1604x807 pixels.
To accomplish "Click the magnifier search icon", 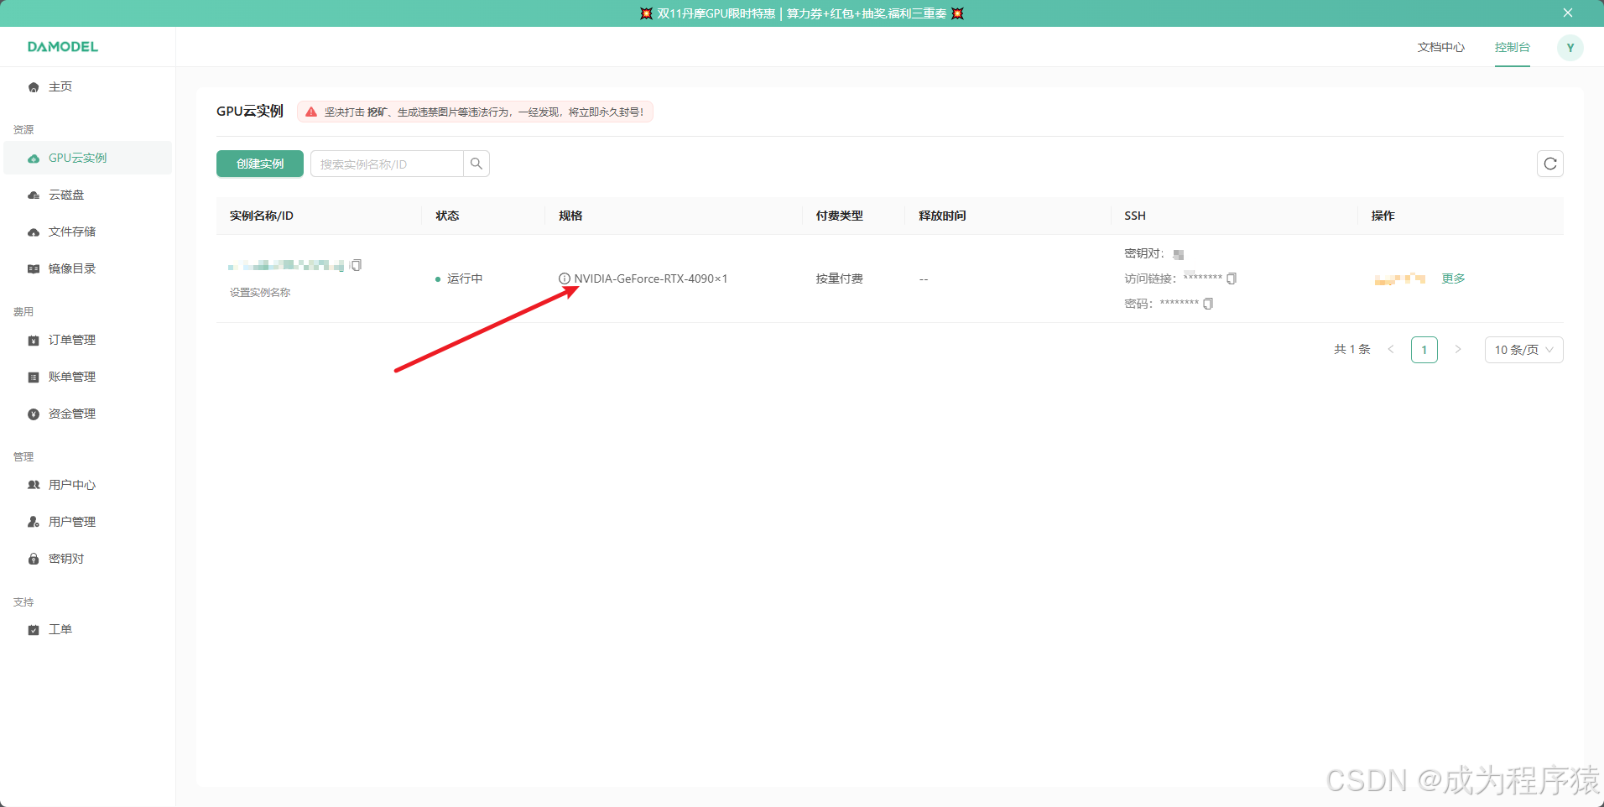I will coord(477,164).
